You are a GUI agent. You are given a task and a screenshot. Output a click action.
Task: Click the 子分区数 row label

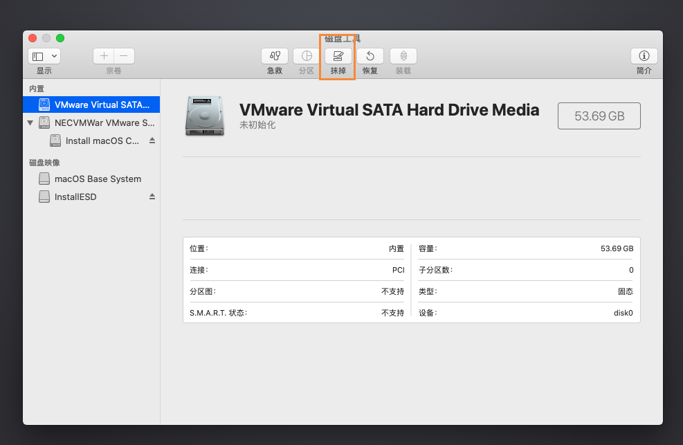(x=435, y=270)
